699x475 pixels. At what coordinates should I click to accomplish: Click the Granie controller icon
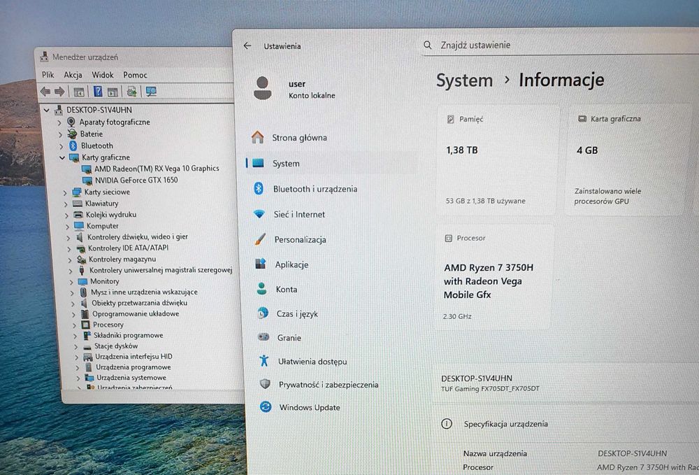(264, 337)
